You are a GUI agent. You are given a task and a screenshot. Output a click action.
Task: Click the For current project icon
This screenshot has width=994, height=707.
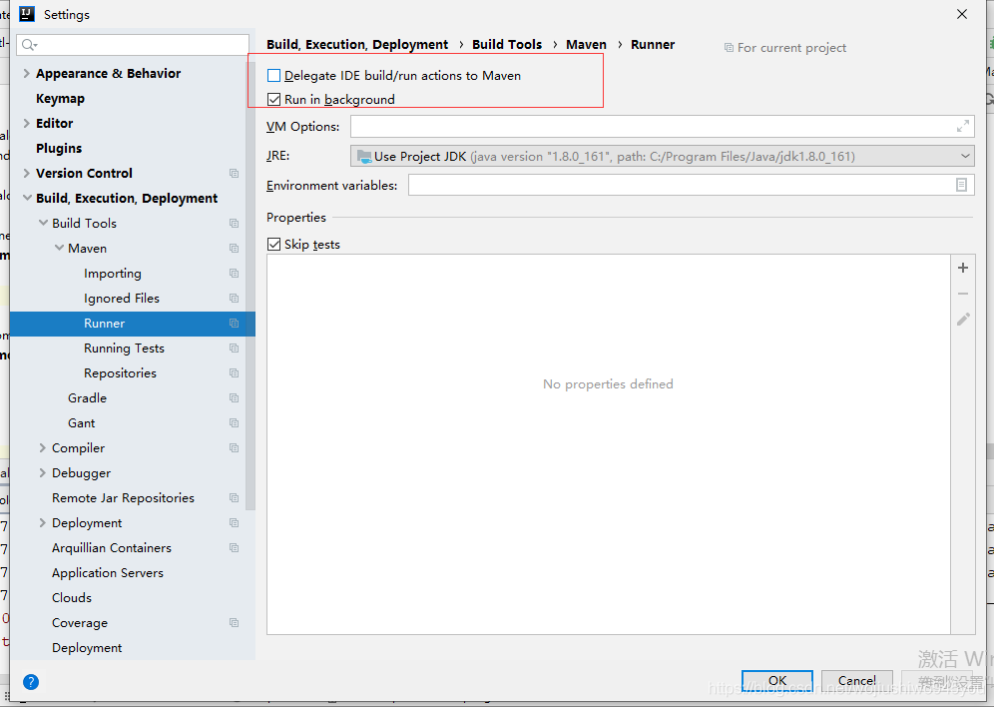pos(729,47)
